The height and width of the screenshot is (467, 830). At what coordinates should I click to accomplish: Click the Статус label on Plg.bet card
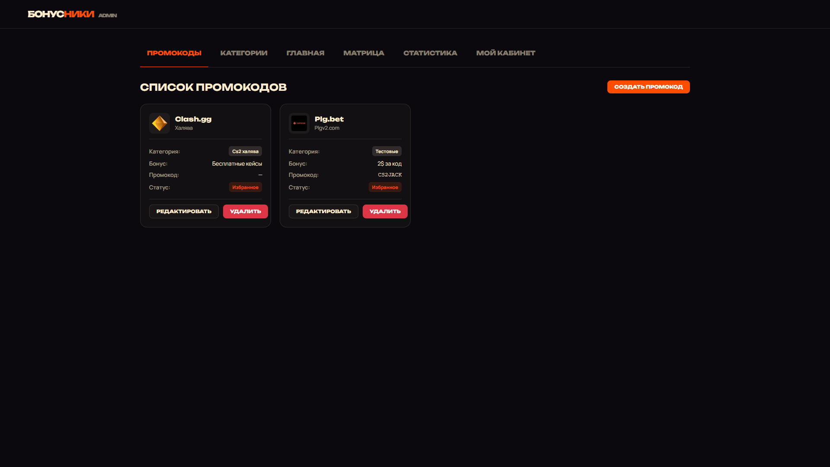point(299,187)
